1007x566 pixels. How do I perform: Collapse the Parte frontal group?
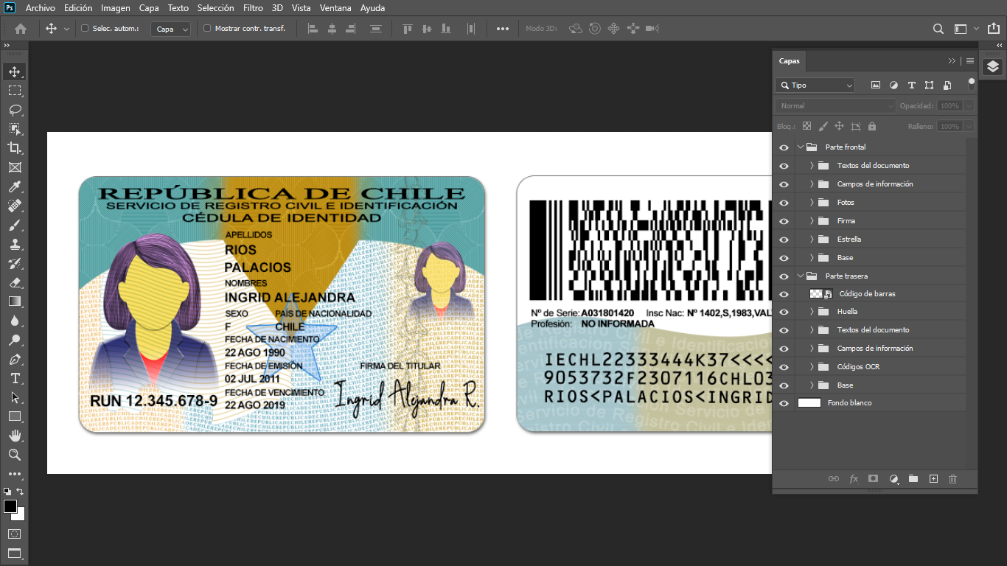tap(801, 147)
